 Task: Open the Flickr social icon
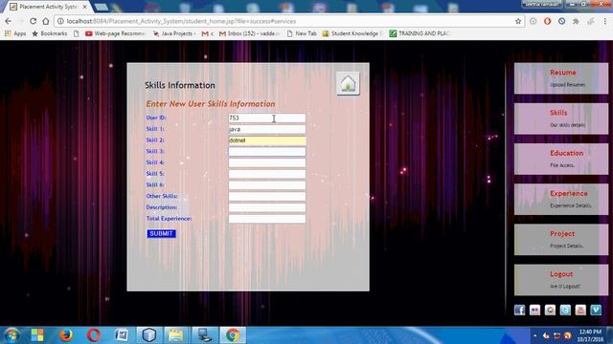click(534, 310)
